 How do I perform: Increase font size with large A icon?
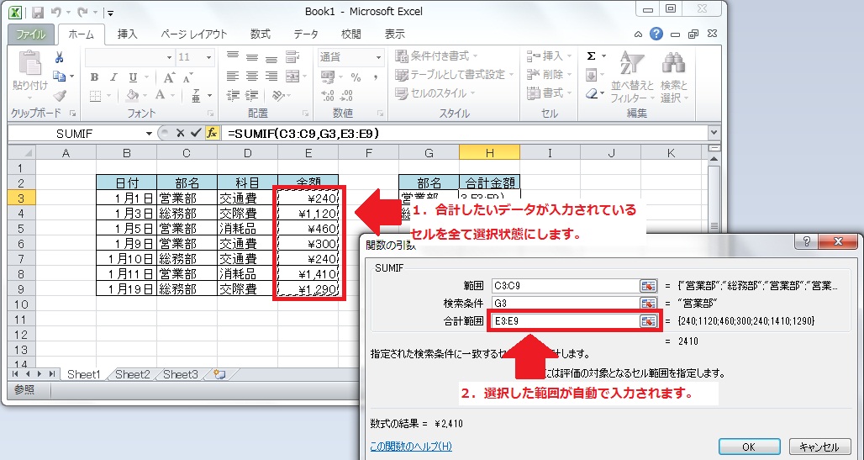pos(169,77)
